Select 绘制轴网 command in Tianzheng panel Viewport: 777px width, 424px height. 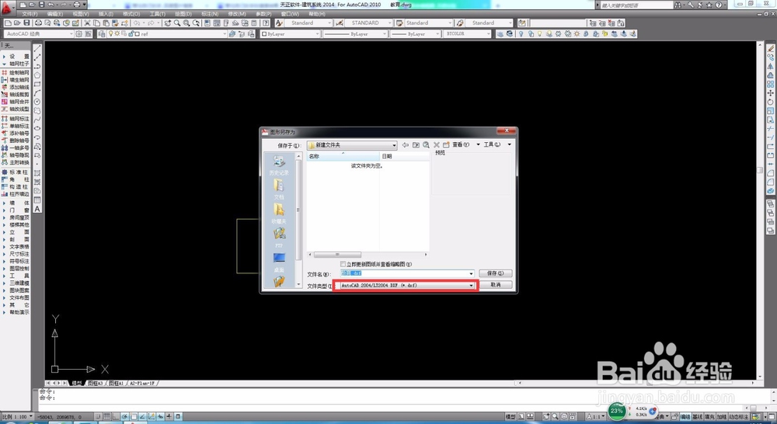point(16,72)
